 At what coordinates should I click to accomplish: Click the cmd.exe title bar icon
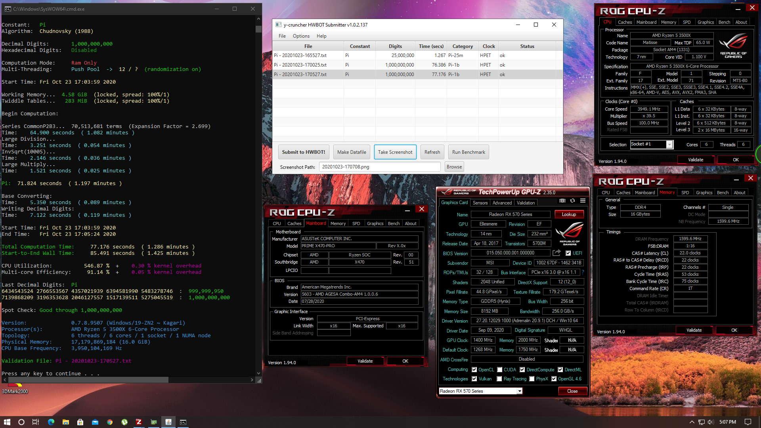(x=8, y=9)
